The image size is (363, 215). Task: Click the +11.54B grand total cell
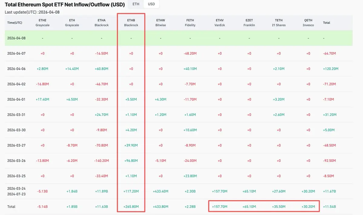tap(329, 207)
